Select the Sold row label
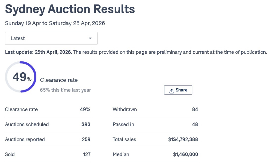This screenshot has width=273, height=165. [10, 154]
